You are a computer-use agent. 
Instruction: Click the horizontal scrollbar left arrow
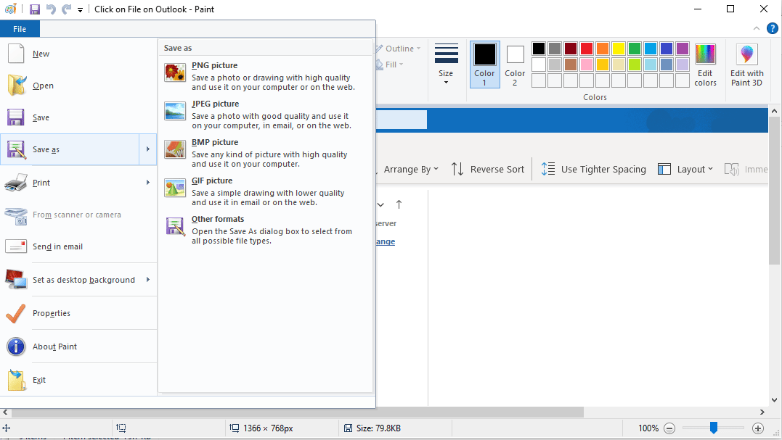tap(5, 412)
